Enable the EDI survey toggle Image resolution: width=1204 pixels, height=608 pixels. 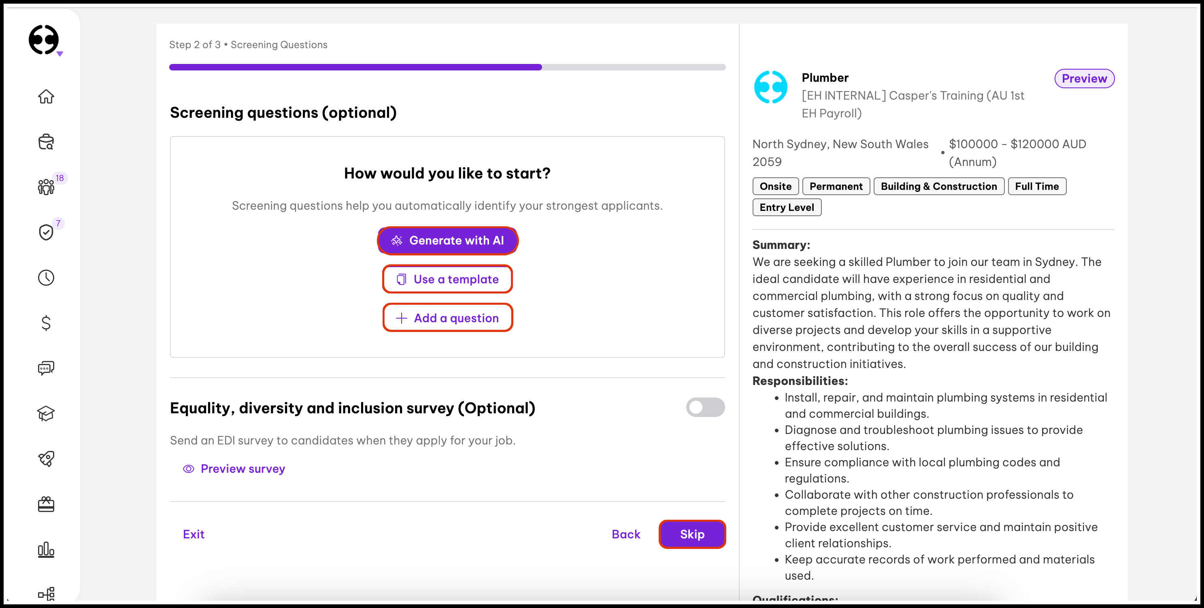(705, 407)
